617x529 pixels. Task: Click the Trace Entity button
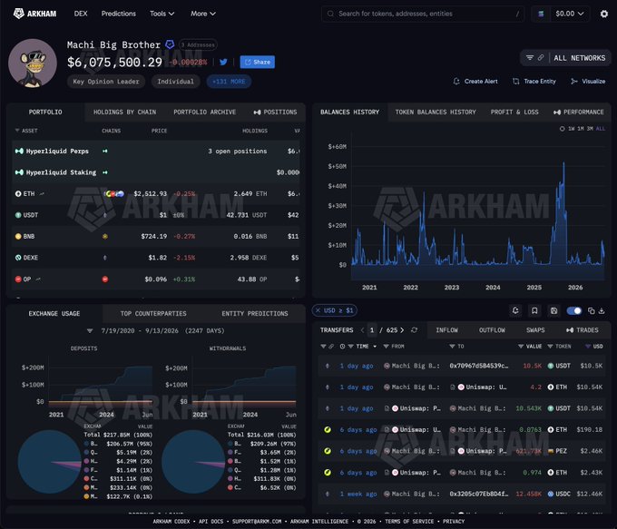pyautogui.click(x=534, y=81)
